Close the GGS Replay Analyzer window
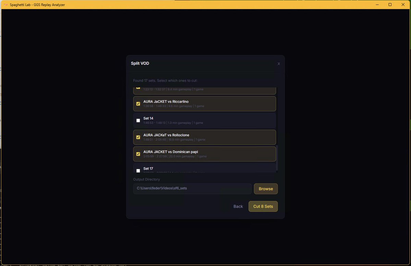411x266 pixels. pos(403,4)
